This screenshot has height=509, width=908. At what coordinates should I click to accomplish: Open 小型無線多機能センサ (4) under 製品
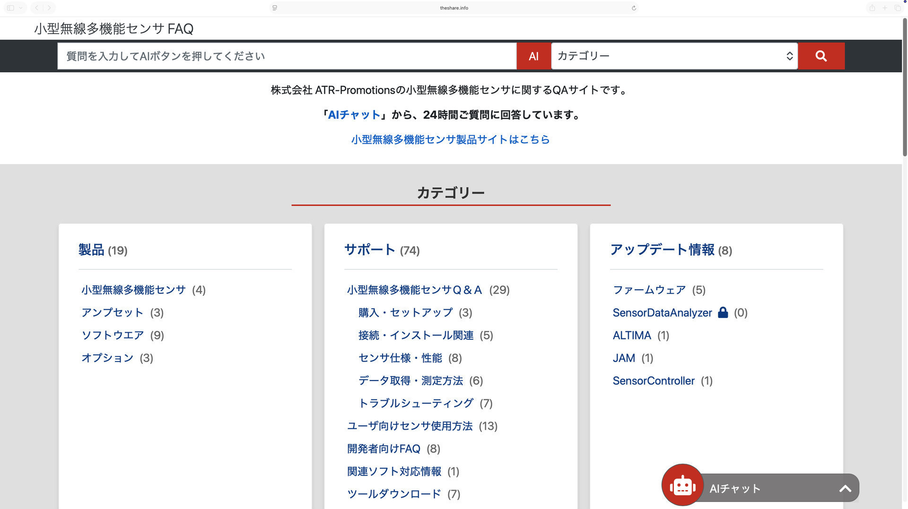tap(133, 290)
